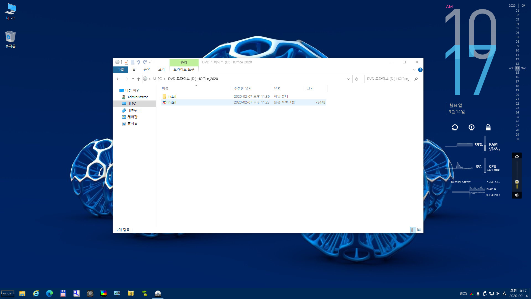Click DVD 드라이브 (D:) HOffice_2020 breadcrumb
Screen dimensions: 531x299
point(193,79)
